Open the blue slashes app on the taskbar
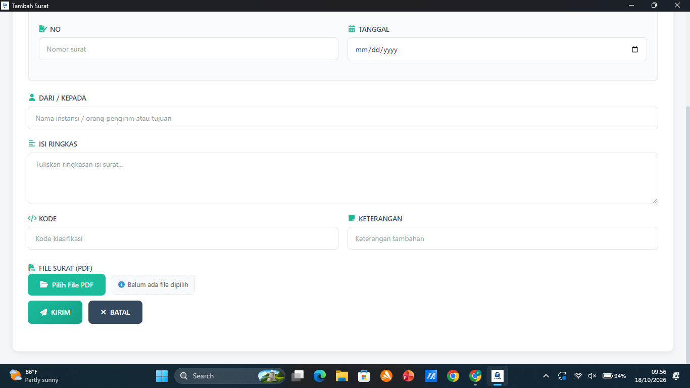Image resolution: width=690 pixels, height=388 pixels. pos(431,376)
